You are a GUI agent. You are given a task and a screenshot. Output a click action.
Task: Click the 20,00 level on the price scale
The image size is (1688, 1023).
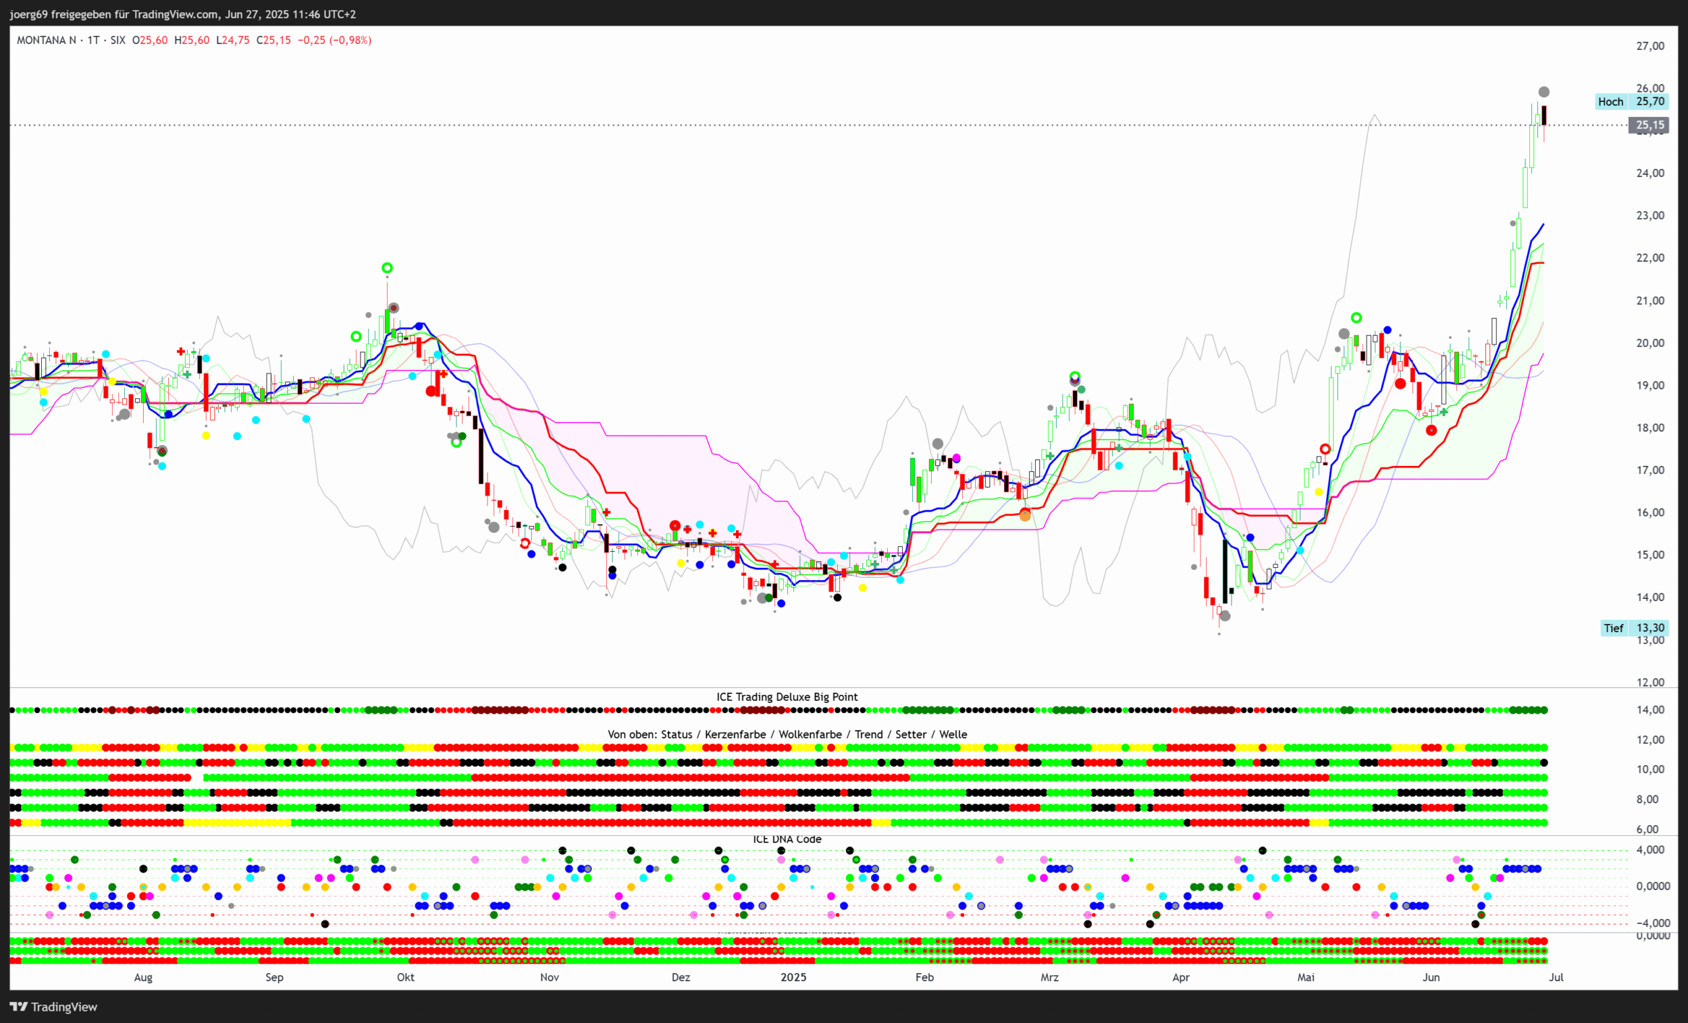point(1650,343)
